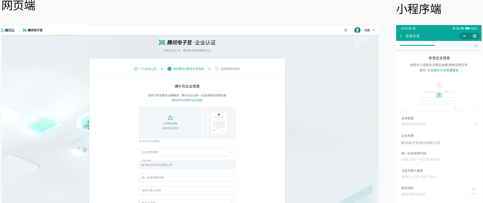Click the 完成企业认证，赠送新手合同套餐礼包 subtitle

187,51
